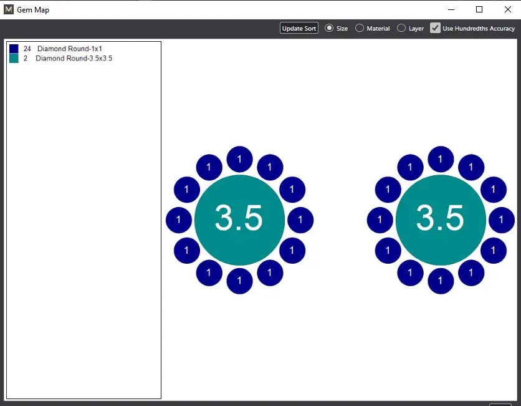
Task: Click leftmost small gem of right cluster
Action: coord(380,220)
